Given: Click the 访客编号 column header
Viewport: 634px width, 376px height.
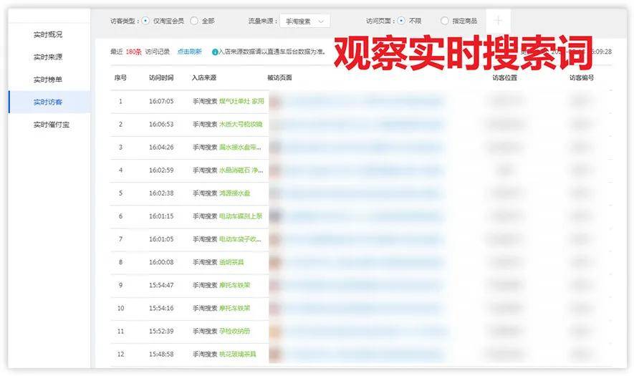Looking at the screenshot, I should [582, 77].
